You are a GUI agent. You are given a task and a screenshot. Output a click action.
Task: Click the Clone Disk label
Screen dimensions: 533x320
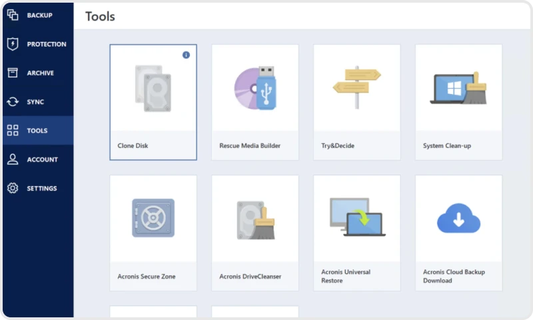click(133, 145)
